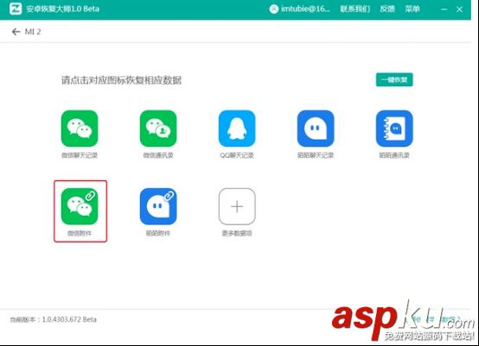
Task: Click the one-key recovery button (一键恢复)
Action: pos(394,79)
